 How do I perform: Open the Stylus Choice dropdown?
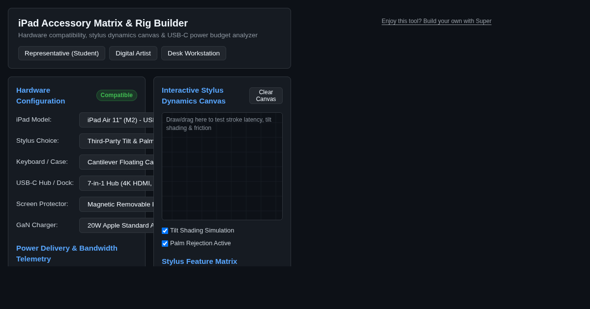tap(117, 141)
